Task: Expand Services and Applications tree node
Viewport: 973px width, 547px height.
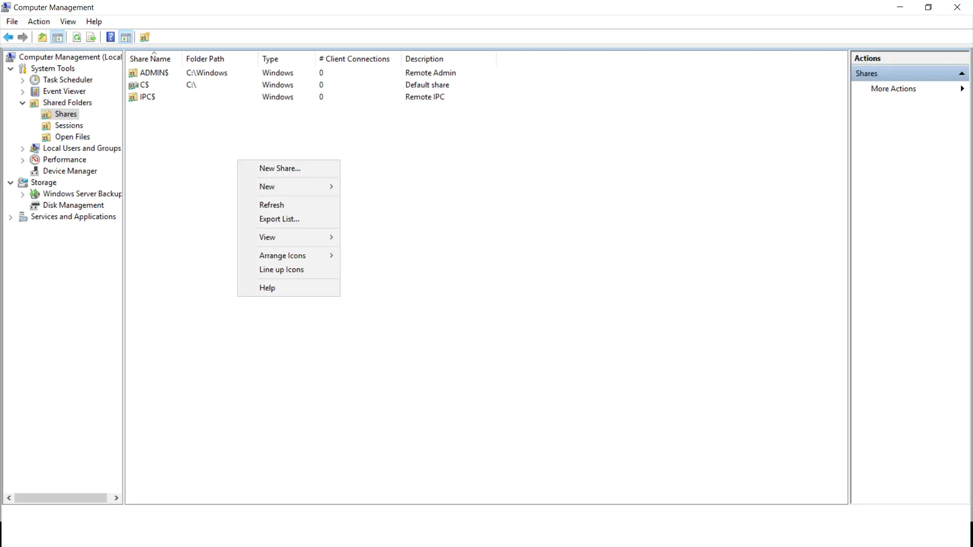Action: tap(11, 217)
